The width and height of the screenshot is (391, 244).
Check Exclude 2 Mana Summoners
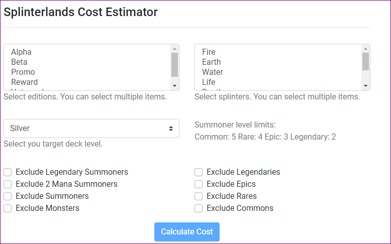coord(8,184)
